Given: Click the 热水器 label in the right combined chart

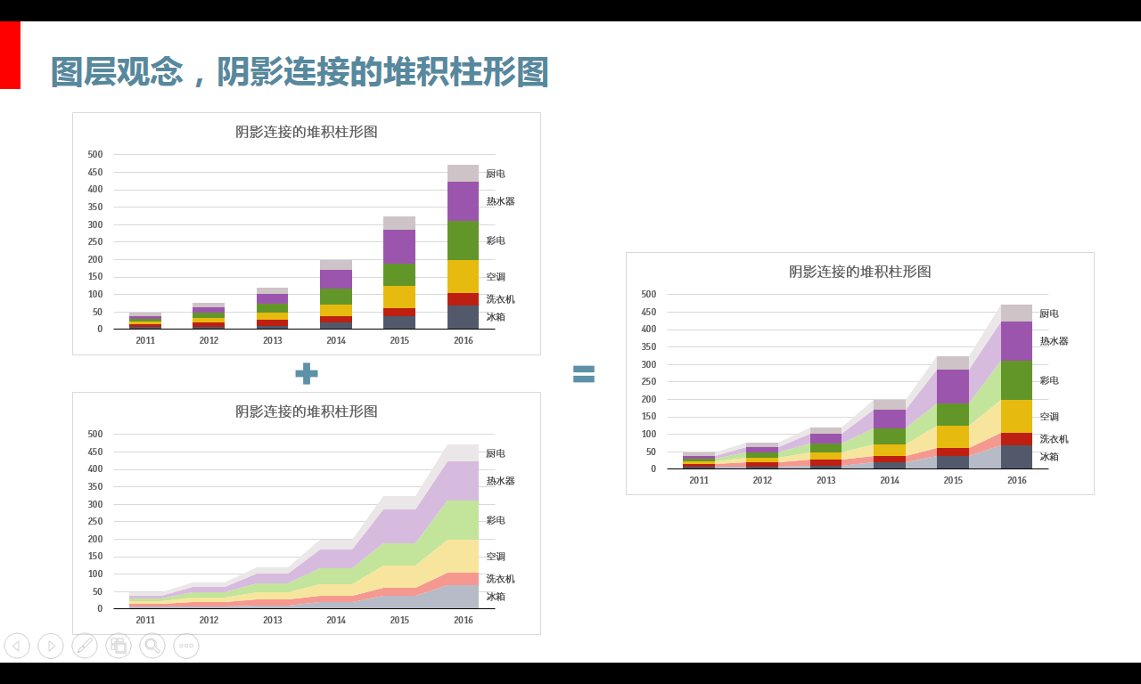Looking at the screenshot, I should [1055, 341].
